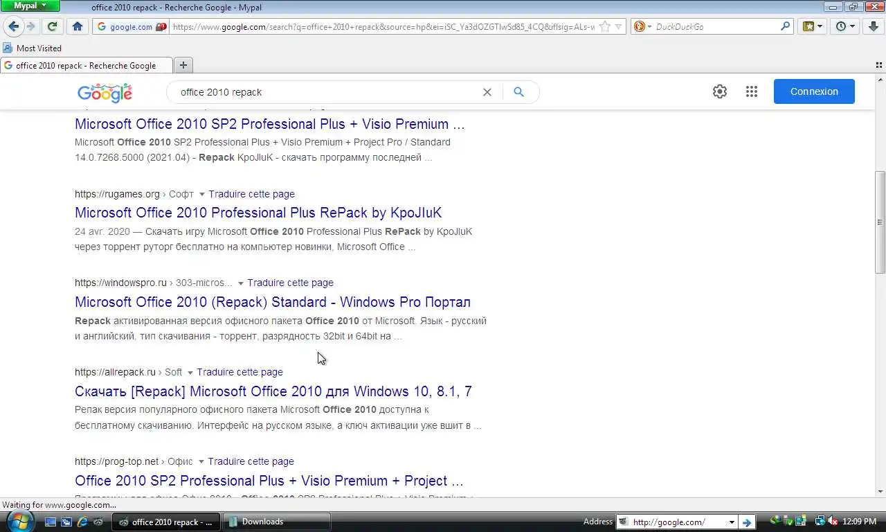
Task: Go back to the previous page
Action: pos(13,26)
